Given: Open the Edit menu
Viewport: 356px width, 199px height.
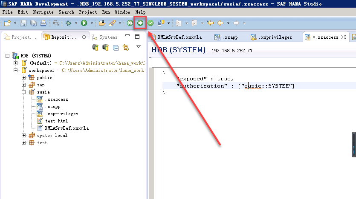Looking at the screenshot, I should [23, 12].
